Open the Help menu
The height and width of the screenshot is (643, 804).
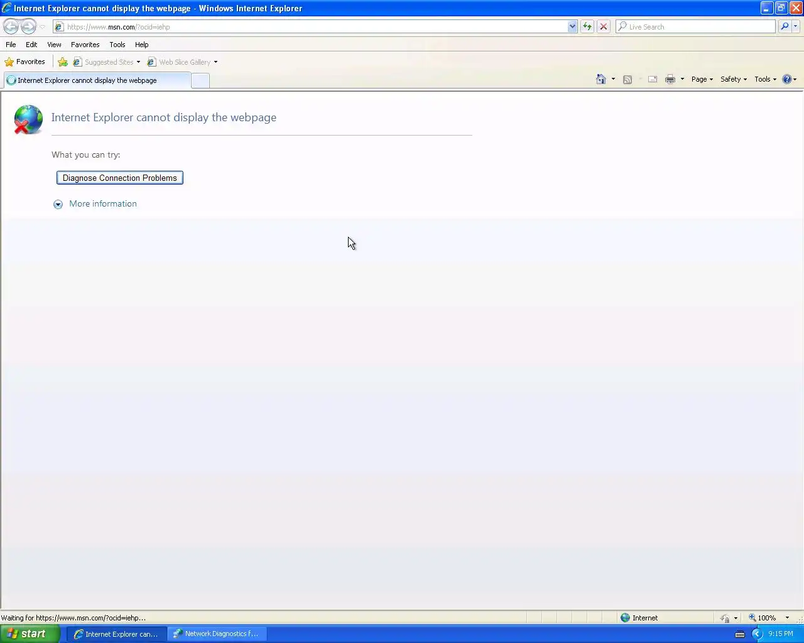pos(142,45)
